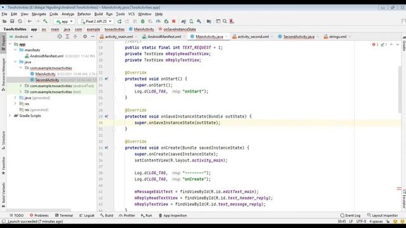Select MainActivity in the project tree
Image resolution: width=406 pixels, height=228 pixels.
click(45, 74)
